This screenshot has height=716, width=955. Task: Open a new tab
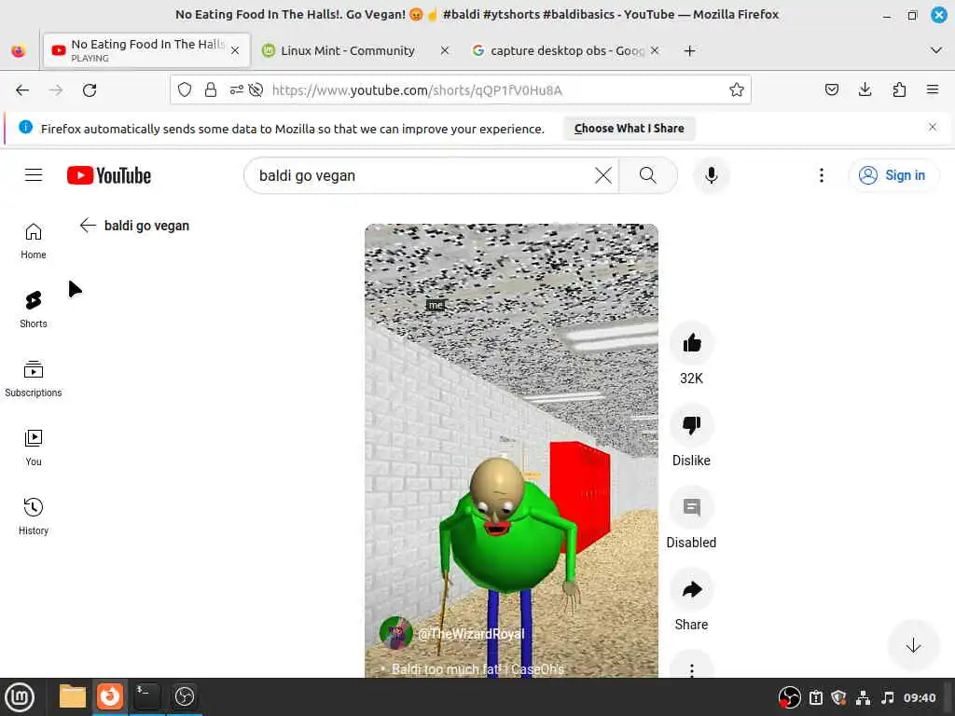pyautogui.click(x=689, y=51)
